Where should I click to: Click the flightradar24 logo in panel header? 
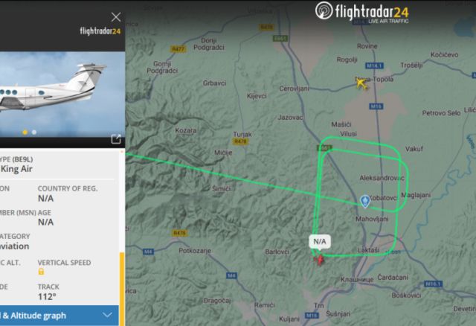pyautogui.click(x=100, y=31)
